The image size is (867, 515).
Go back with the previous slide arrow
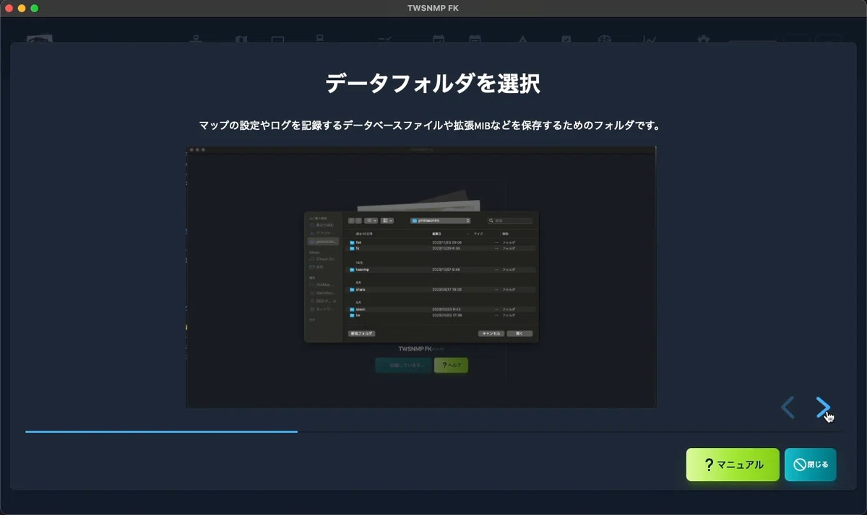point(788,408)
